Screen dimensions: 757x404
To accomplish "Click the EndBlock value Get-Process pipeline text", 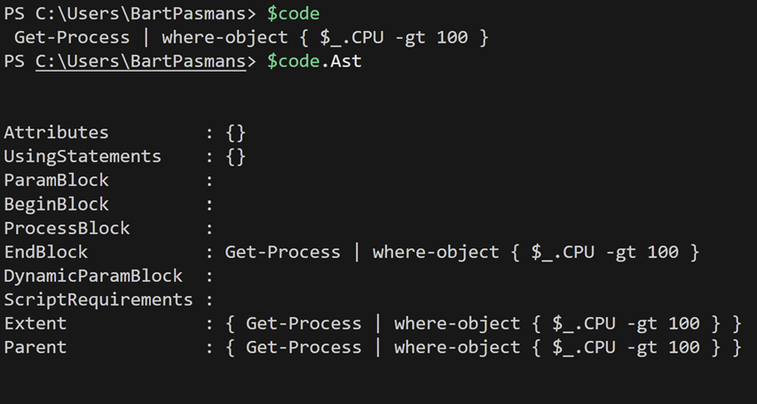I will pos(462,252).
